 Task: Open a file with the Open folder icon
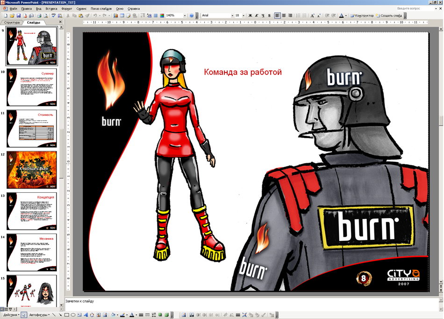(12, 15)
